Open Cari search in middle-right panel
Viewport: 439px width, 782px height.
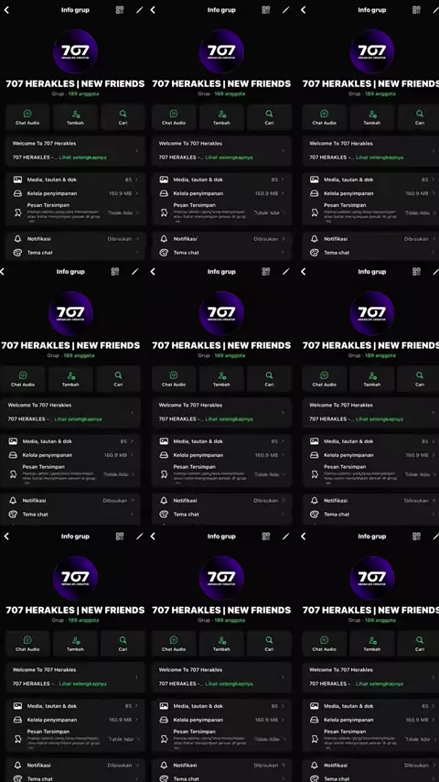(418, 379)
